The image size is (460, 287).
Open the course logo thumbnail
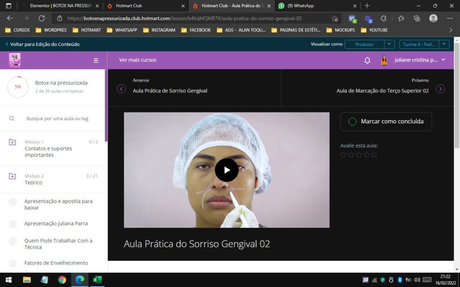(x=15, y=60)
